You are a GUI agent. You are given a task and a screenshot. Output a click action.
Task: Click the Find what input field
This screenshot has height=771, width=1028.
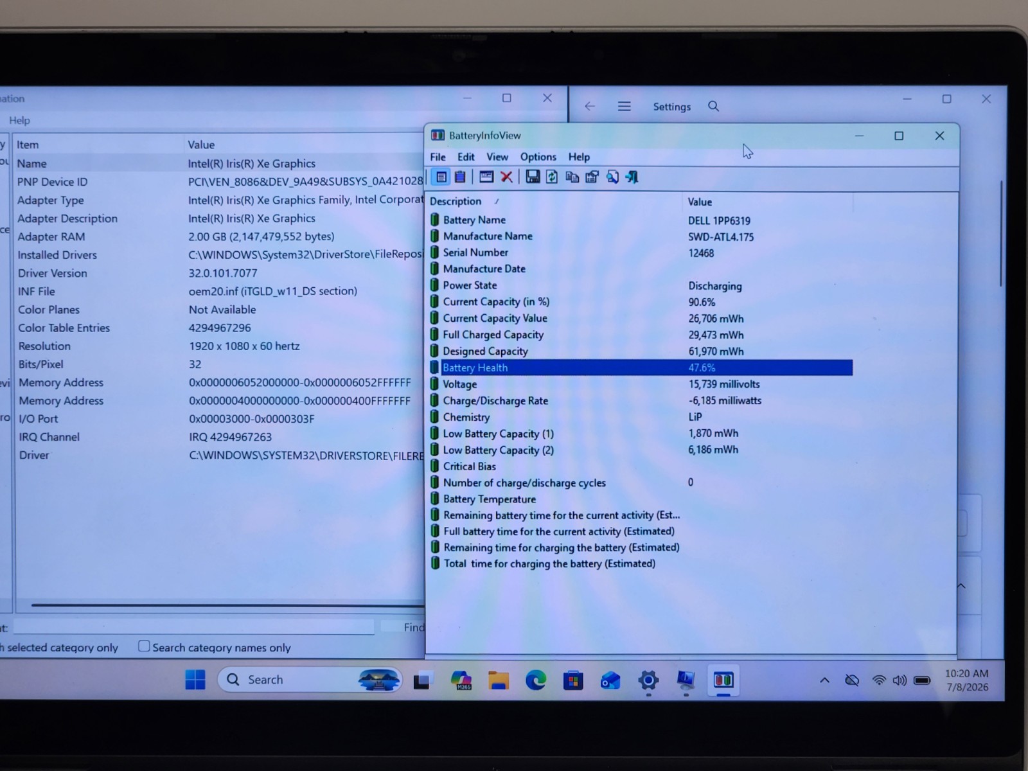click(193, 626)
